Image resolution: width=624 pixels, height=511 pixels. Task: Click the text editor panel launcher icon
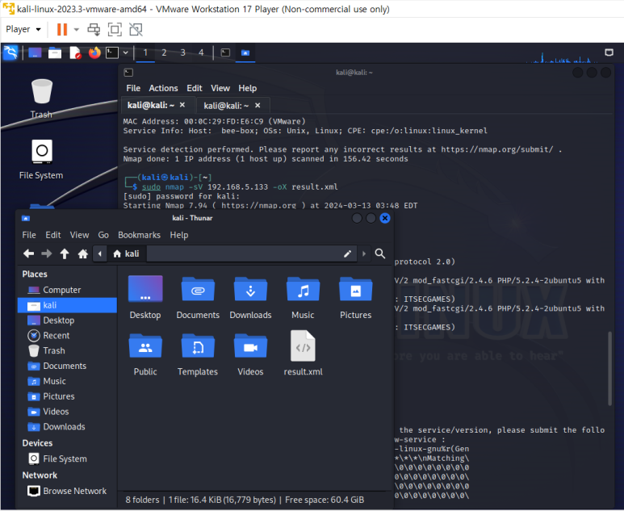[75, 52]
